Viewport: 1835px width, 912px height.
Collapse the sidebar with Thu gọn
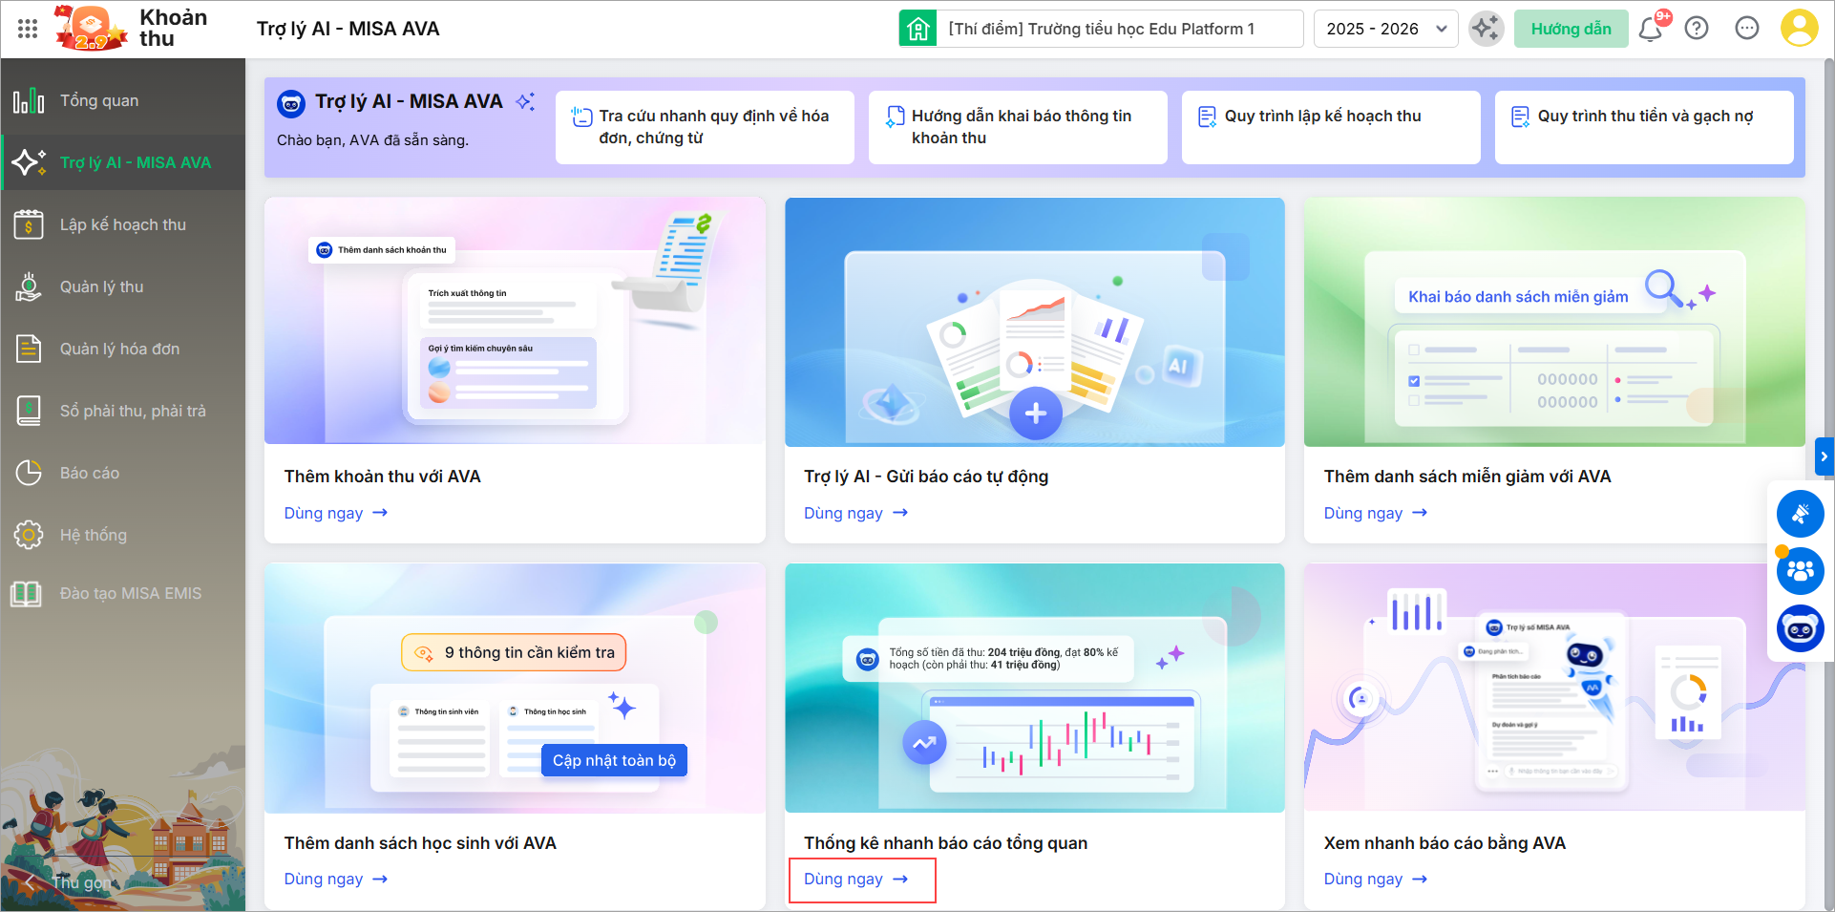(67, 882)
